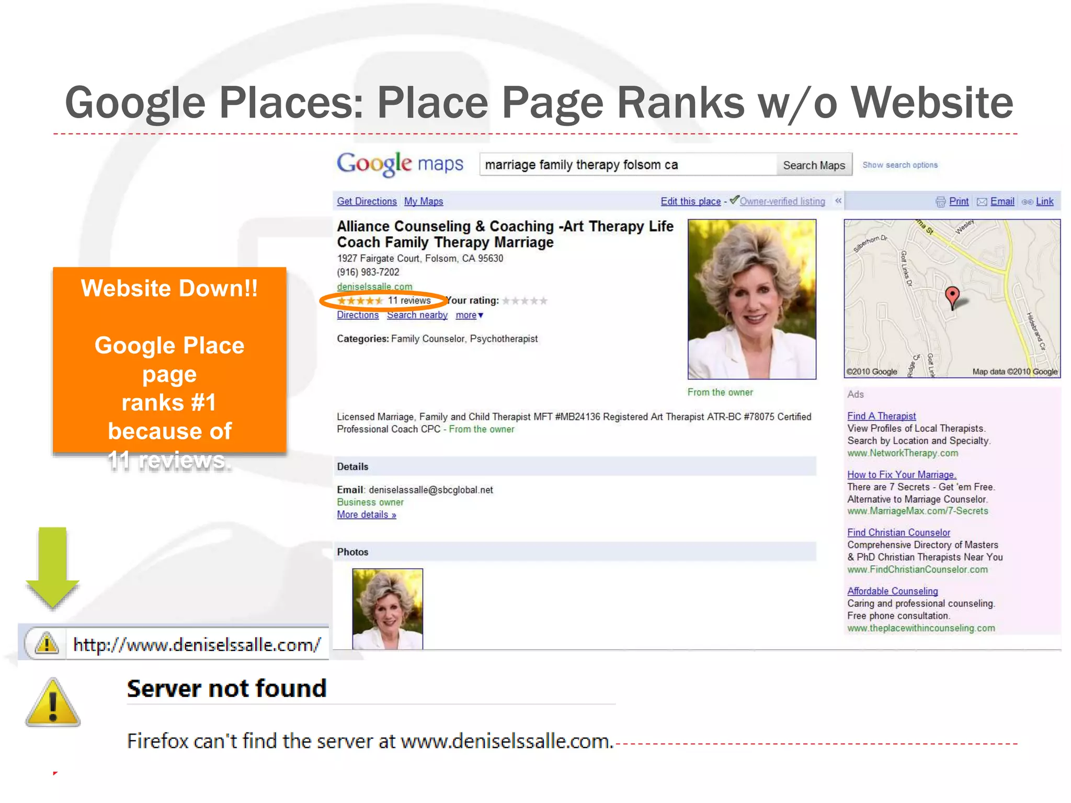Click the Email link

click(1002, 201)
